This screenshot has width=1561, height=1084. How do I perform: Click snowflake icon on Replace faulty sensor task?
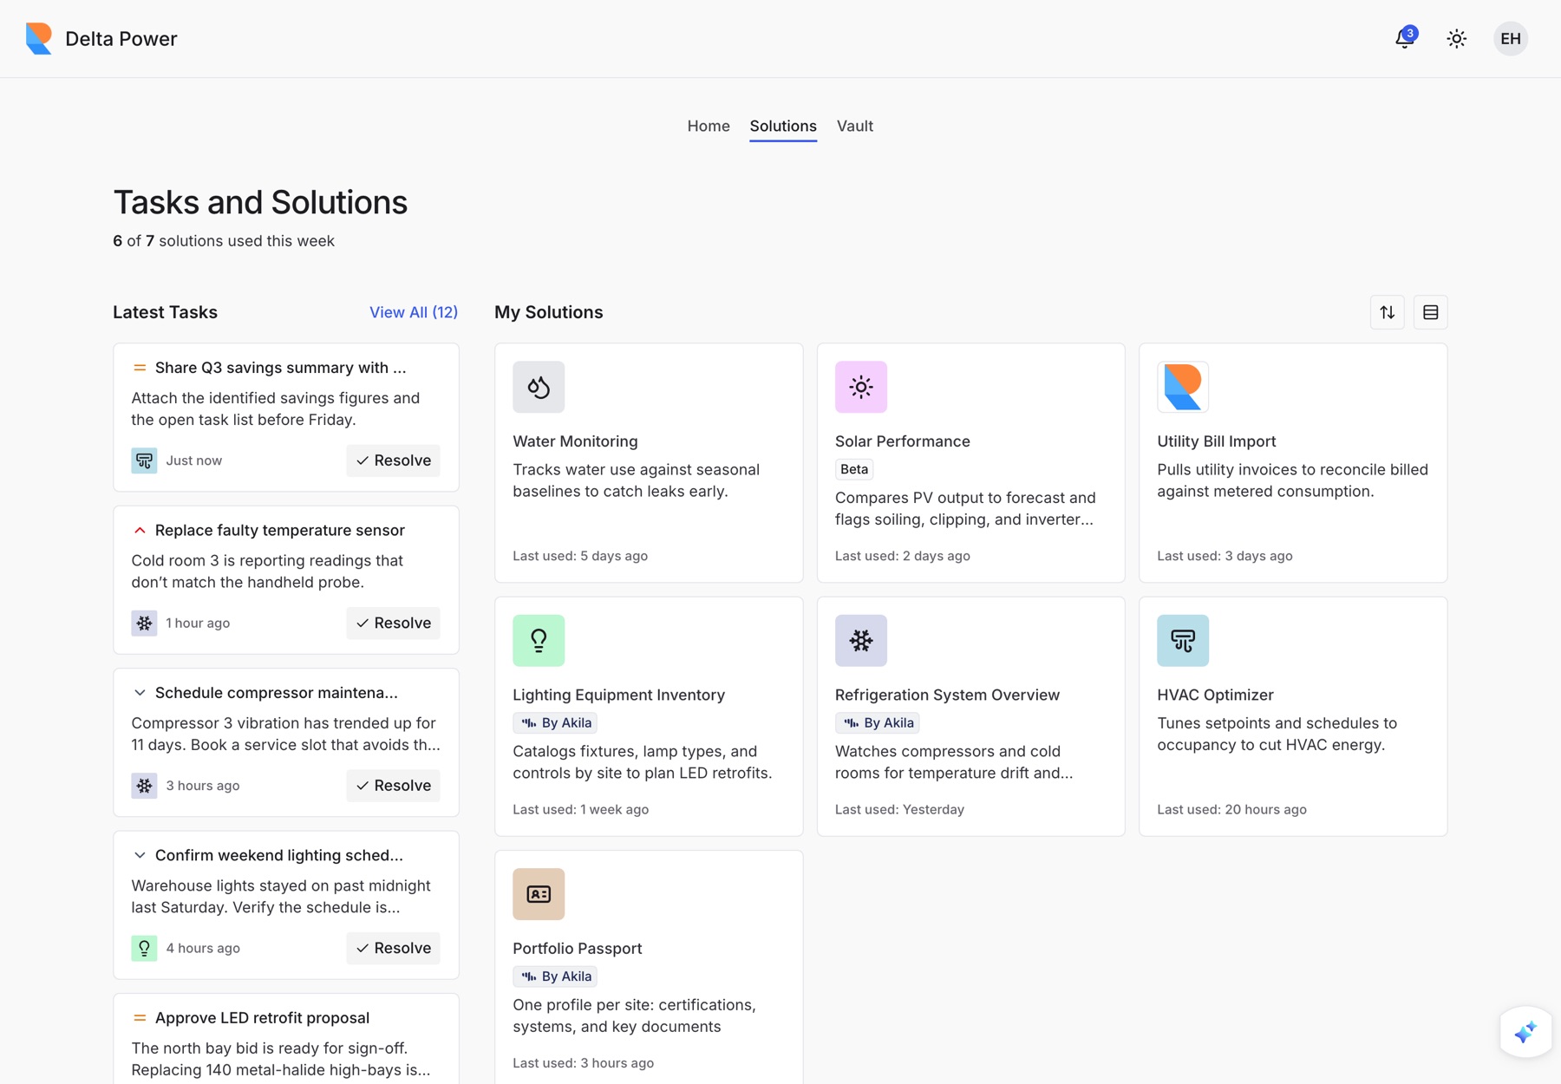pos(144,623)
